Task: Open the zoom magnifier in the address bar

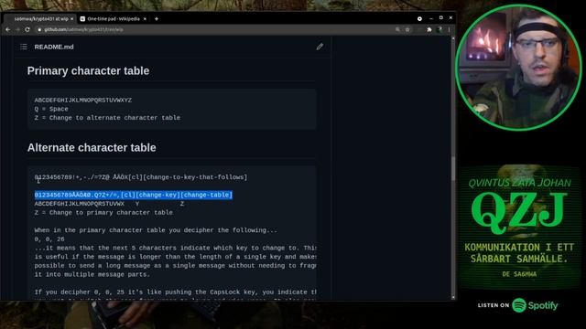Action: (397, 29)
